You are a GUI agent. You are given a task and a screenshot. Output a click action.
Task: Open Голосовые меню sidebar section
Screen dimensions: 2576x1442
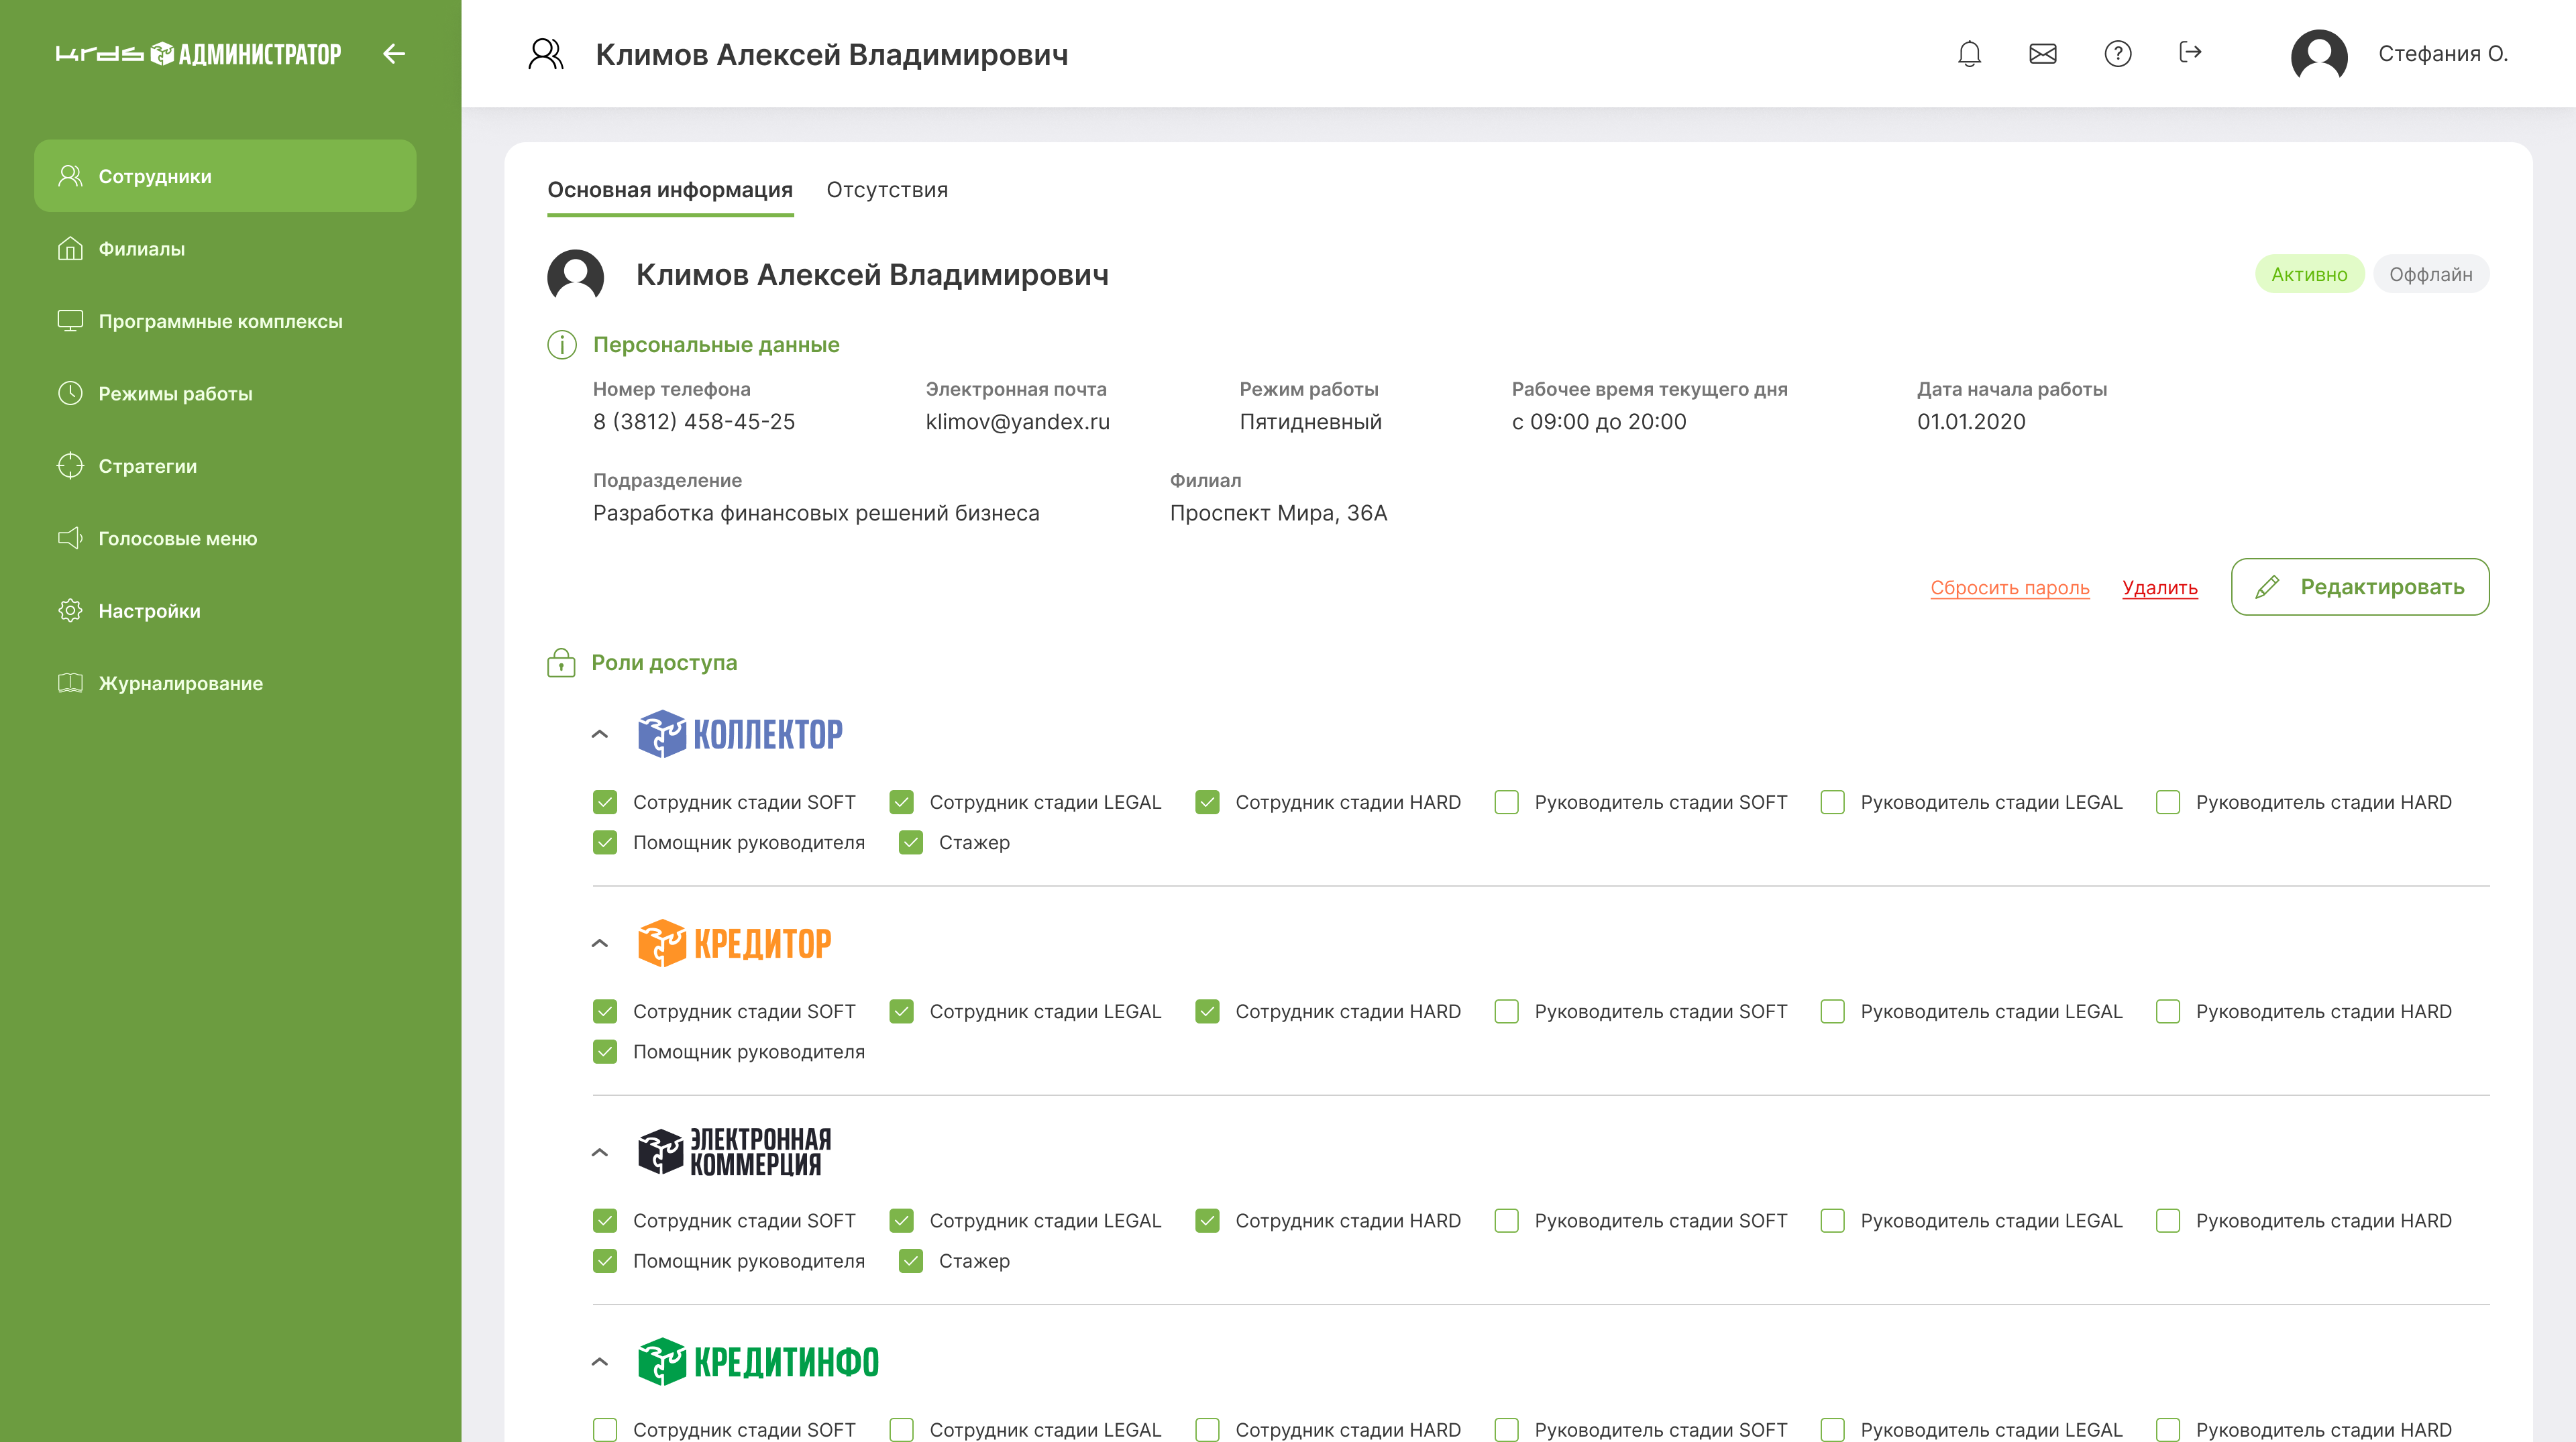(x=177, y=538)
